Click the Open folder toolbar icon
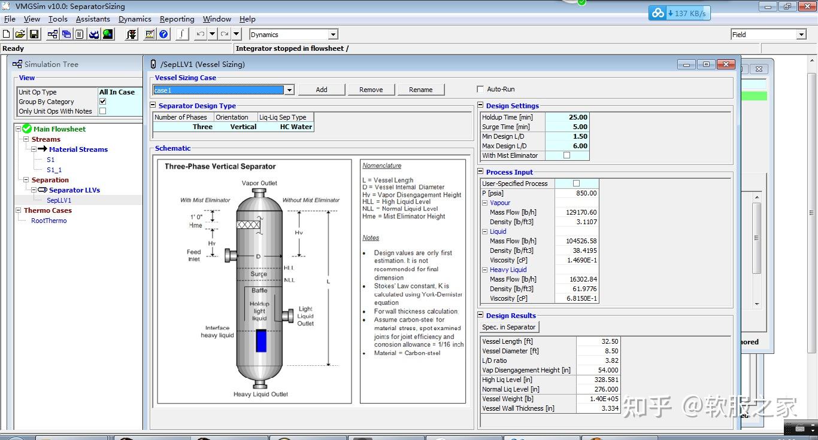 click(x=20, y=35)
